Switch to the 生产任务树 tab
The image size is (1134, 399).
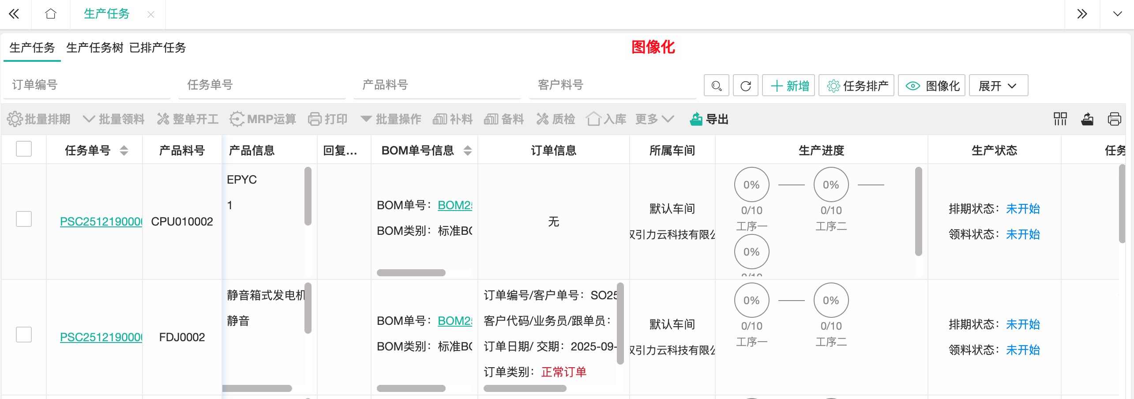[94, 48]
